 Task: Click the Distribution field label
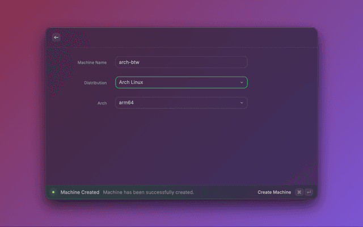click(95, 83)
